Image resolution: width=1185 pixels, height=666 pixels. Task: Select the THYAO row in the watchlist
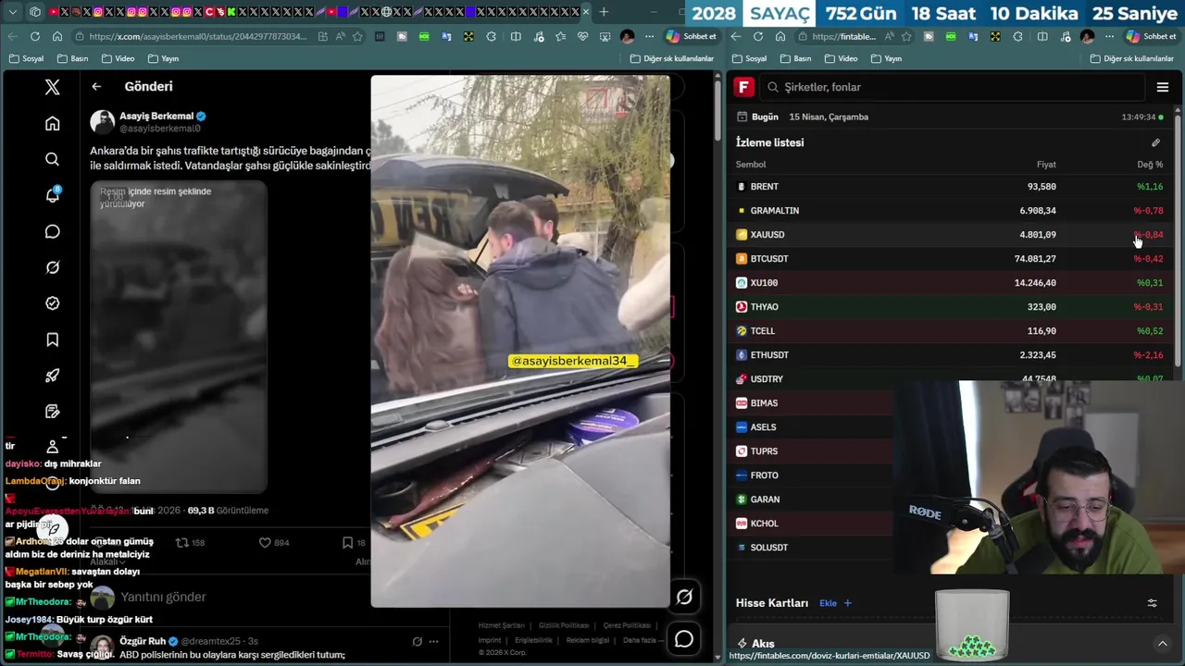[x=950, y=306]
